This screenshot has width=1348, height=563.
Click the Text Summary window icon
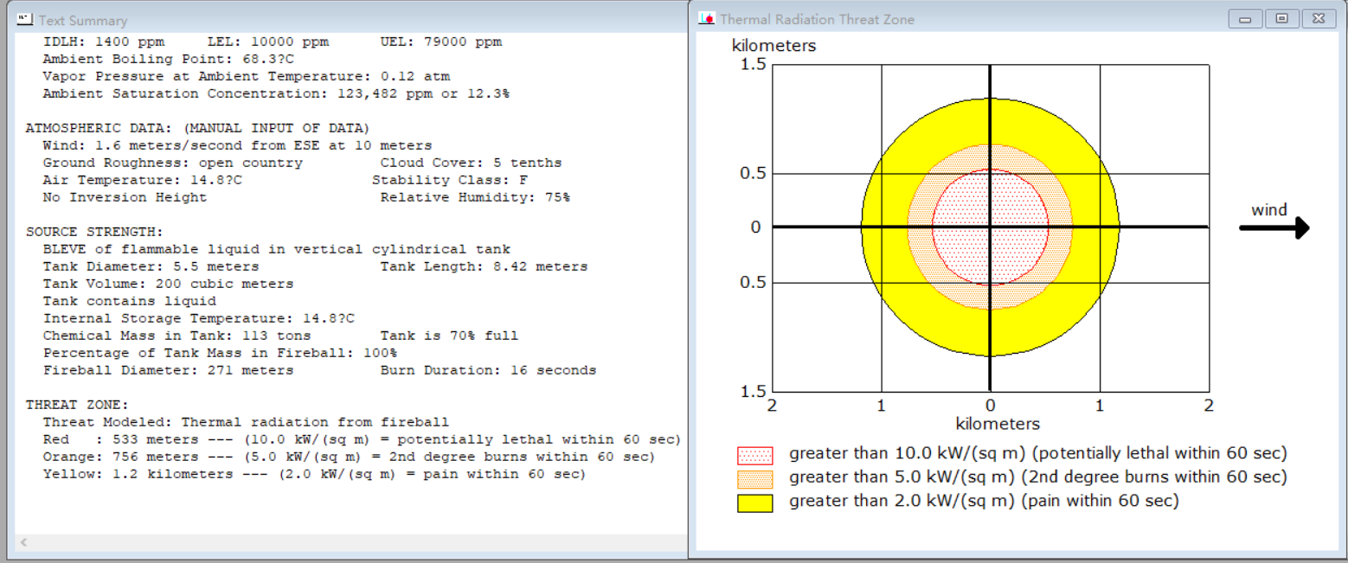click(x=25, y=20)
